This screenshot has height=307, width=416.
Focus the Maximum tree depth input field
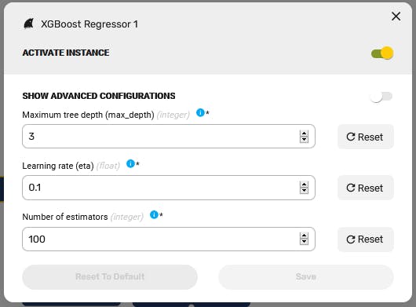click(x=169, y=137)
